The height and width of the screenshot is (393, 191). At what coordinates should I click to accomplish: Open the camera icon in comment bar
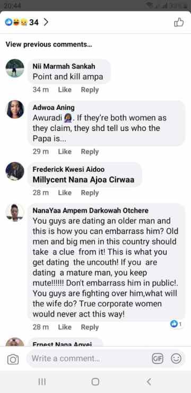13,360
